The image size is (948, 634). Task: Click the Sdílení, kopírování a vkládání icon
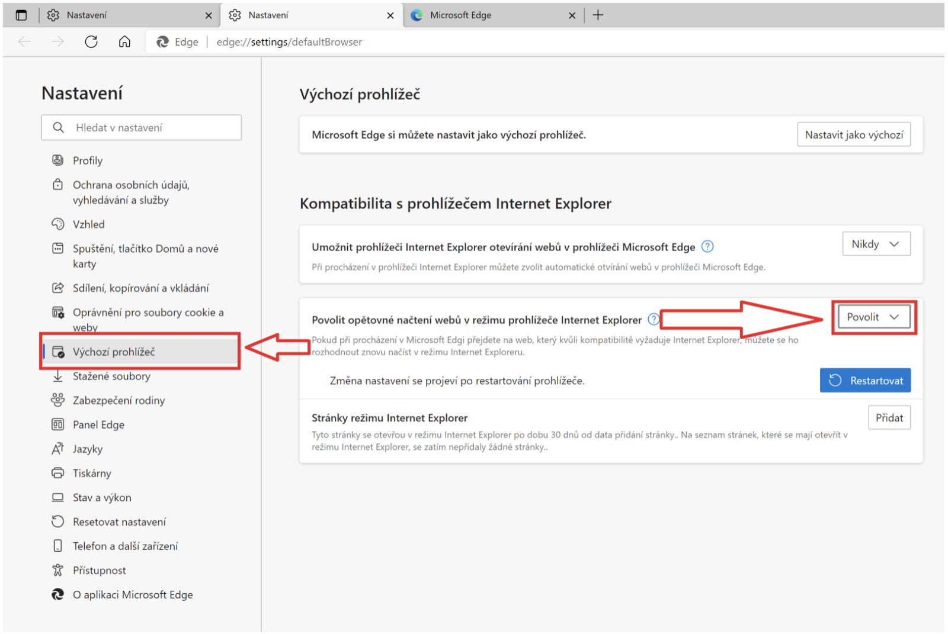[57, 288]
